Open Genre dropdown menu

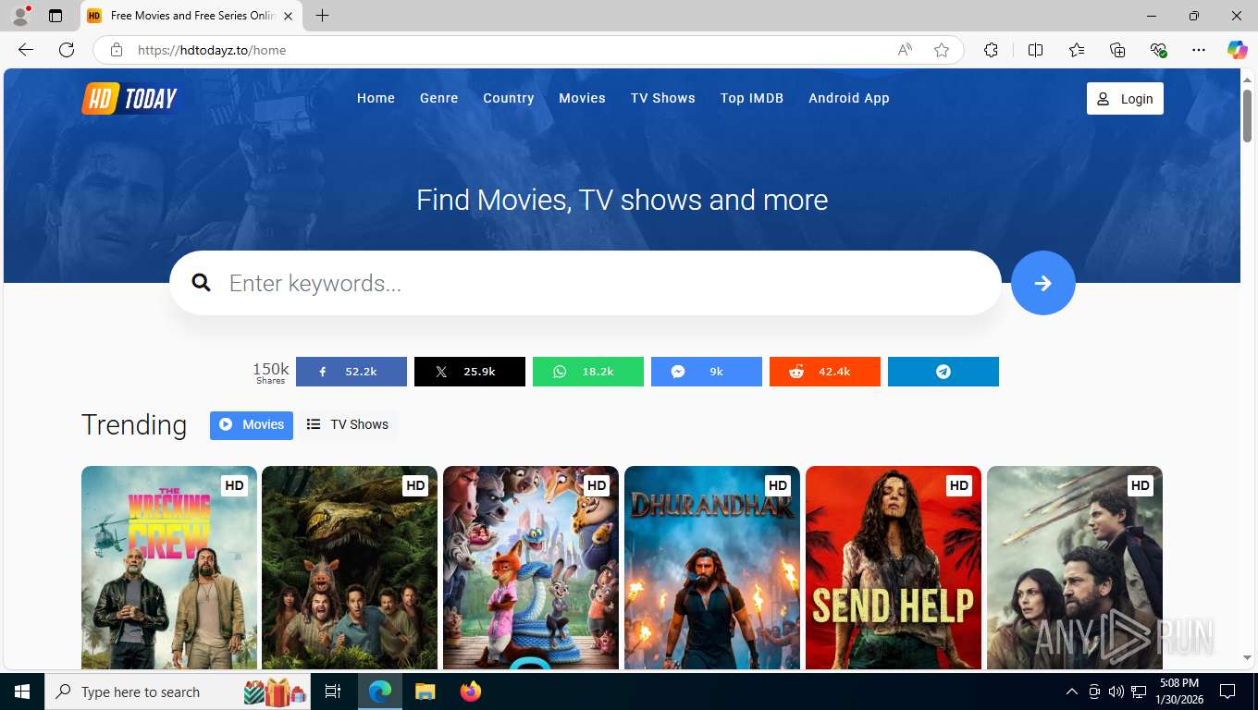click(x=438, y=98)
